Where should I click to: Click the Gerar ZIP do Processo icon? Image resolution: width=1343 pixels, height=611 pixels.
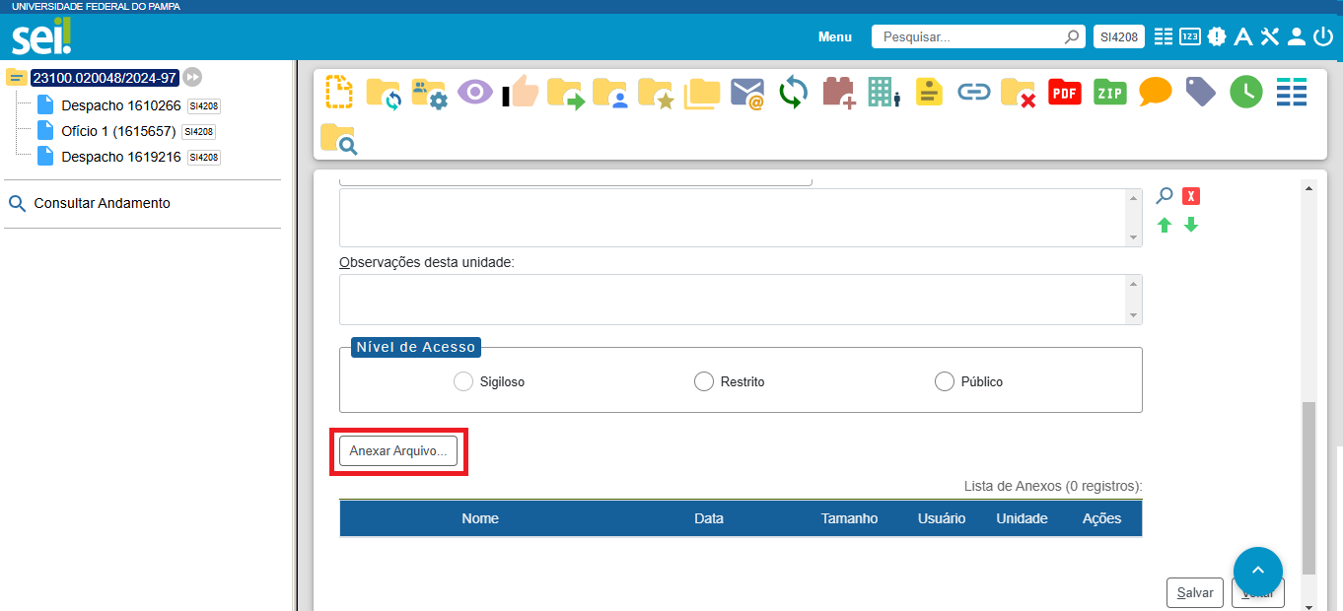[x=1109, y=93]
